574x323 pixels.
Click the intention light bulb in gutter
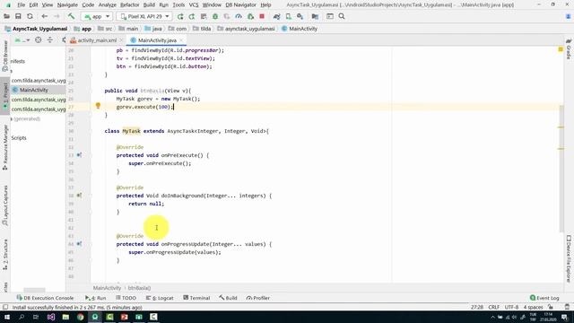click(98, 106)
